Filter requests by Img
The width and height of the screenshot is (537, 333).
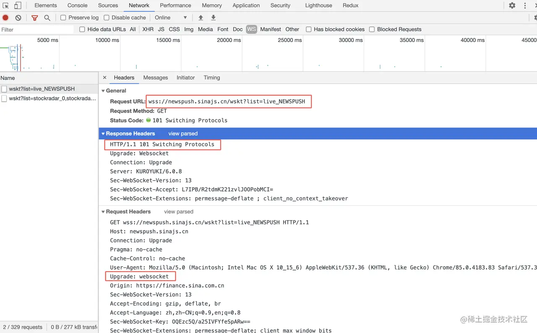pyautogui.click(x=189, y=29)
